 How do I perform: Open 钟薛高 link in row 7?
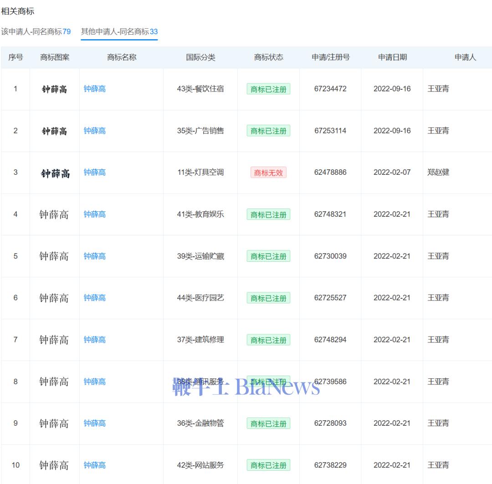pos(94,340)
